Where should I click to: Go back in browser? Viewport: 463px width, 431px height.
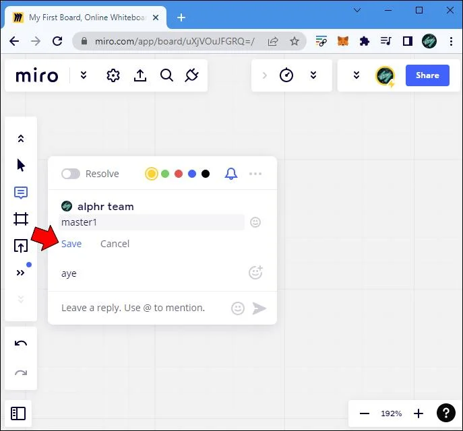point(14,41)
